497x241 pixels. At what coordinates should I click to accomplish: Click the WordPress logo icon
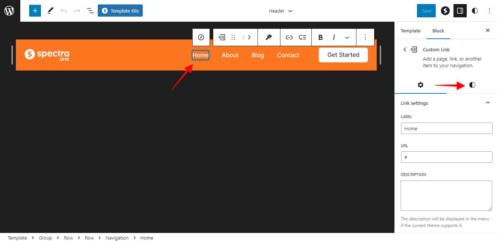(9, 11)
